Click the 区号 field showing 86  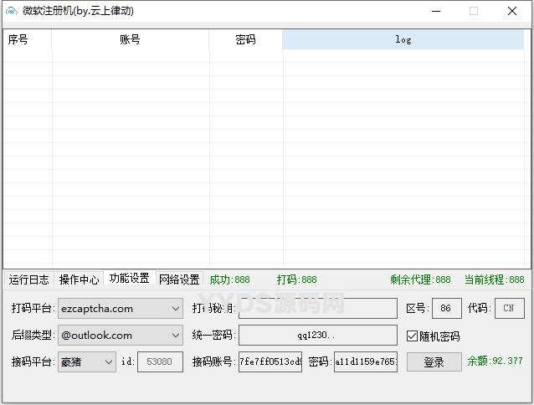pos(446,309)
